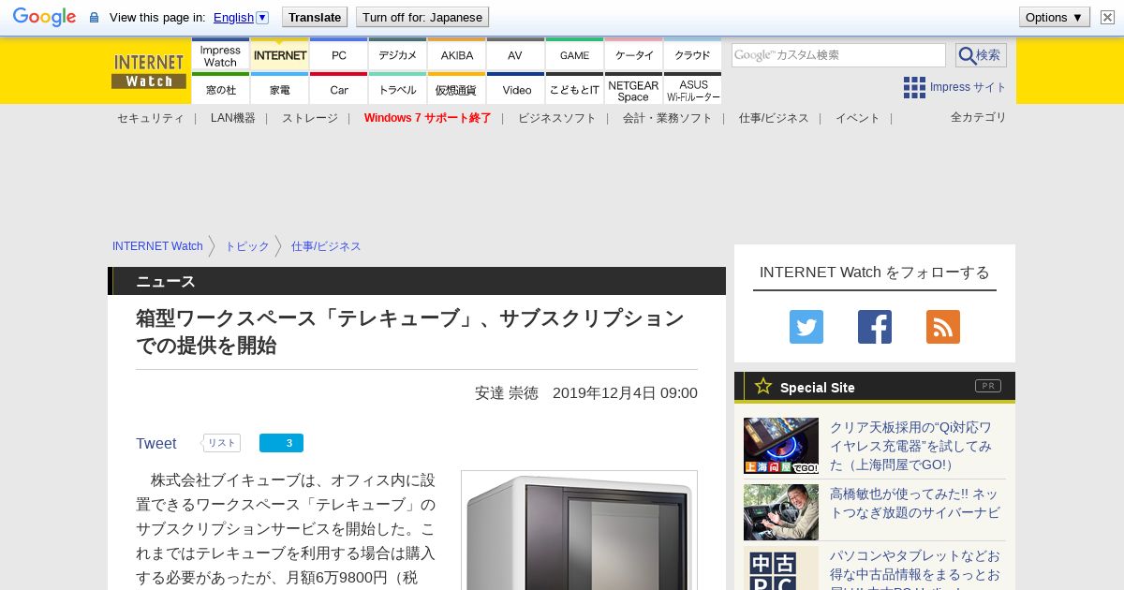Open the 仮想通貨 tab
Viewport: 1124px width, 590px height.
click(x=456, y=89)
